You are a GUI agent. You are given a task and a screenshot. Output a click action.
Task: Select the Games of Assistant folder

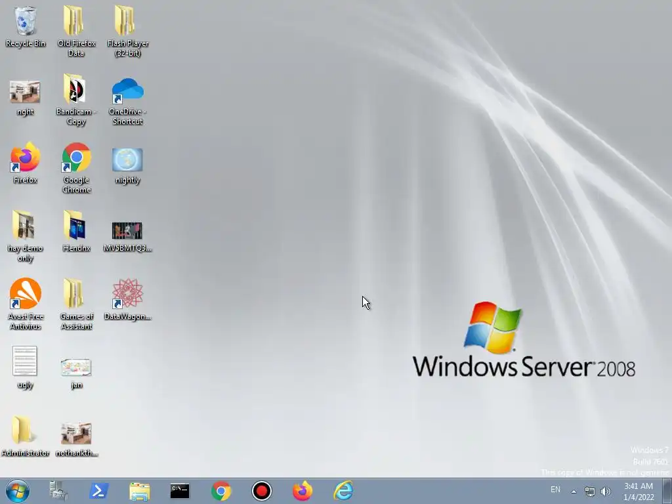pos(76,304)
